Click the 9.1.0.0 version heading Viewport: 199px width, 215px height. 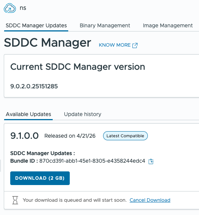coord(24,136)
